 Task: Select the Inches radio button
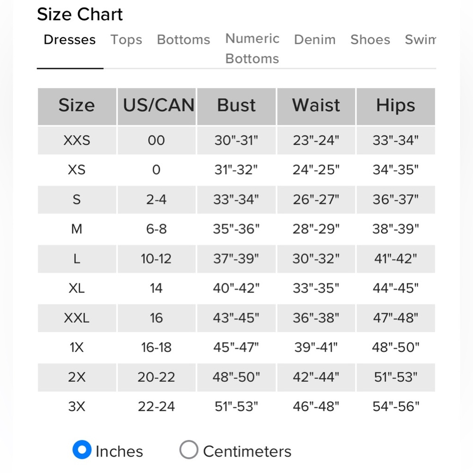82,449
